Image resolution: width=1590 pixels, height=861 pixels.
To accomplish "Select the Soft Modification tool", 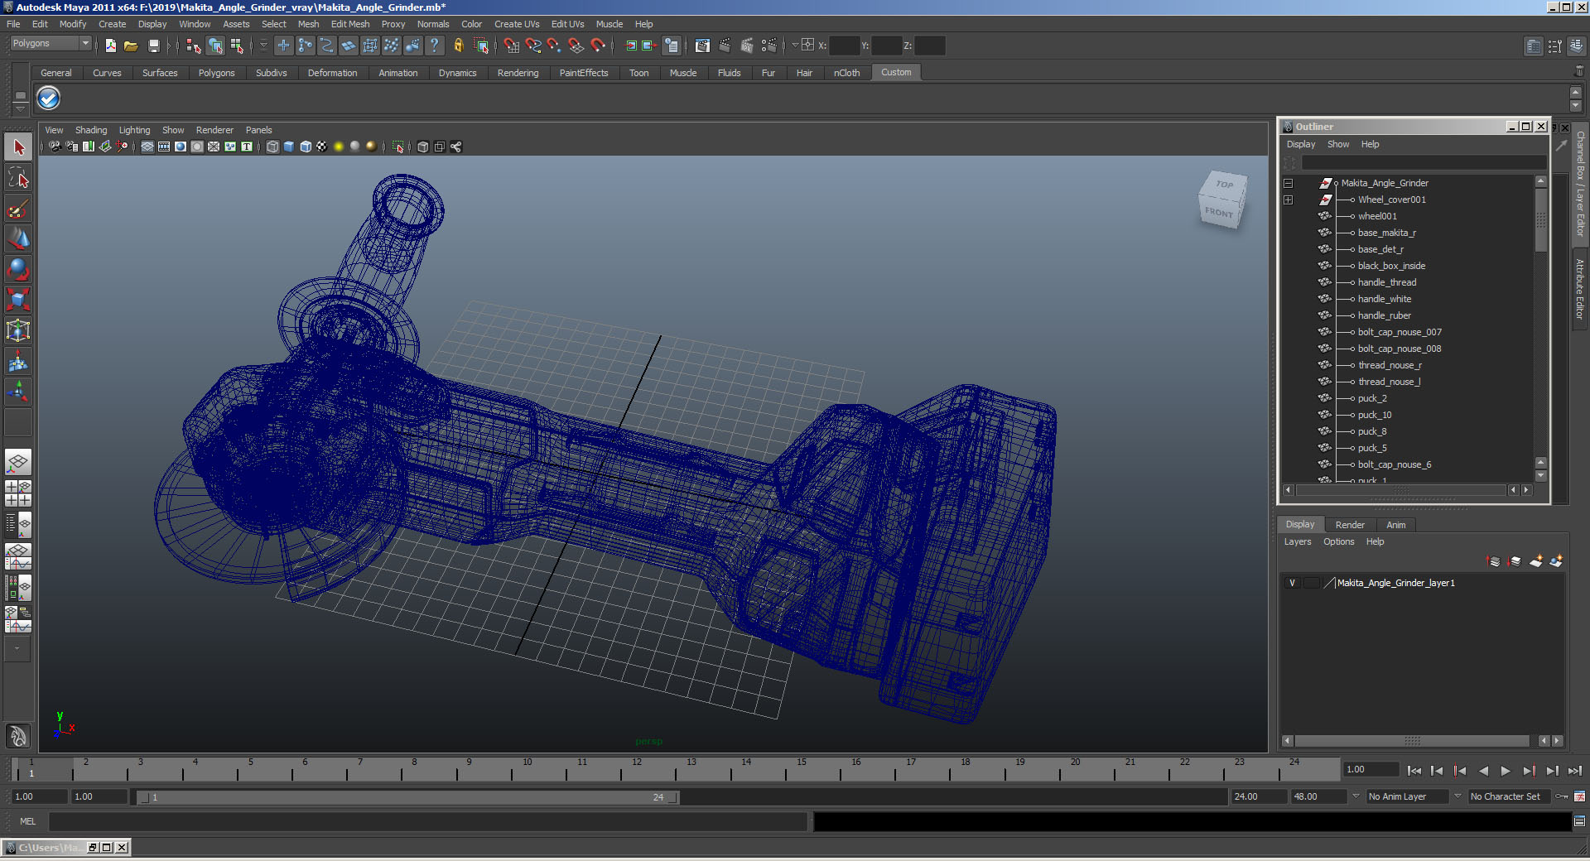I will coord(18,361).
